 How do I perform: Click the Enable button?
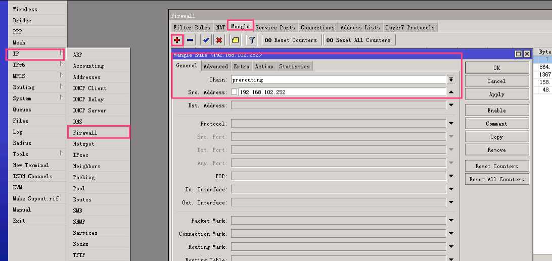496,110
